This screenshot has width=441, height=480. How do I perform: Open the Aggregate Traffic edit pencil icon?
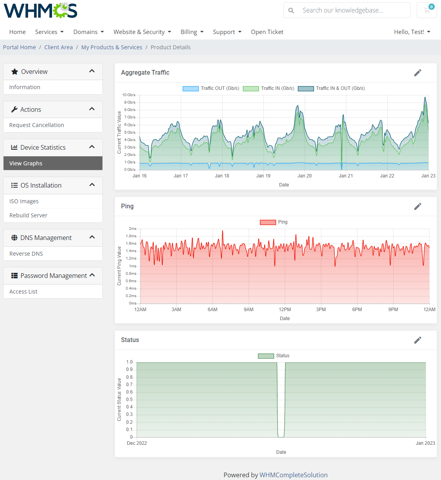[x=418, y=73]
